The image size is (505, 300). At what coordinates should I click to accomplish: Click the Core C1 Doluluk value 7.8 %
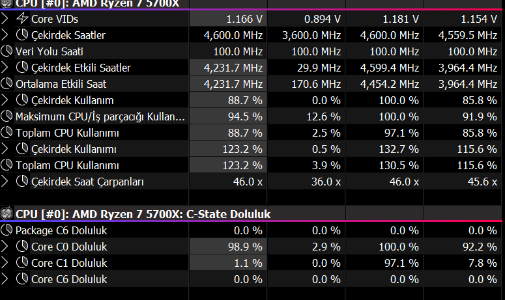tap(482, 263)
